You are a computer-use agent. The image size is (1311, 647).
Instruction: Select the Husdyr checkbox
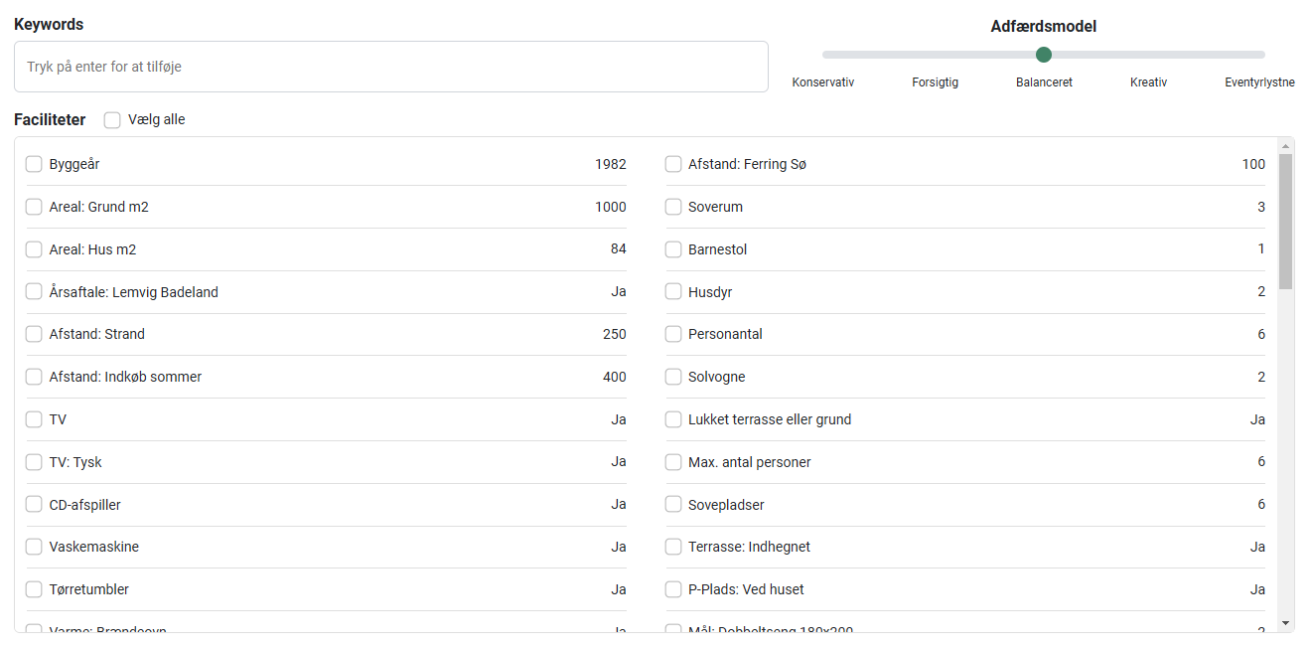[x=673, y=292]
